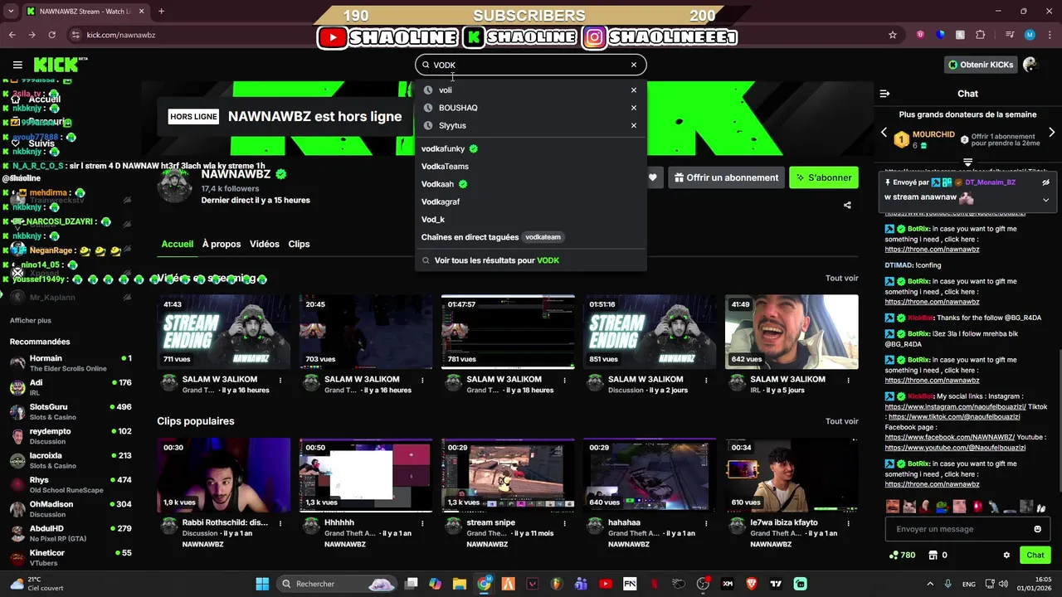
Task: Open options for Rabbi Rothschild clip
Action: click(x=280, y=523)
